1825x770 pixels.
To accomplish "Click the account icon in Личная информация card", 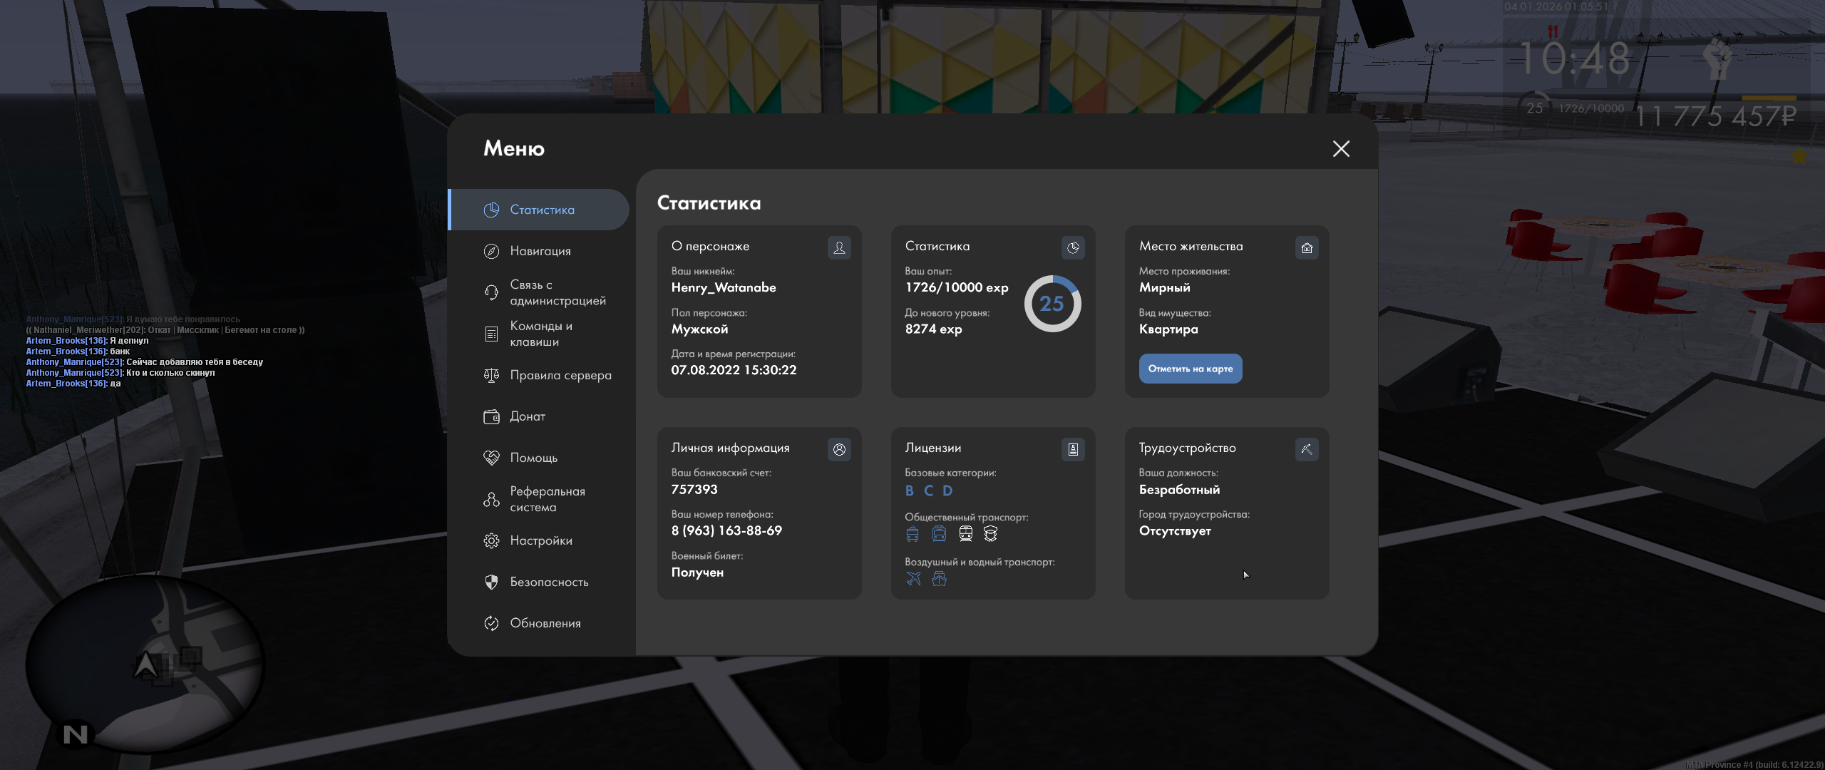I will (839, 449).
